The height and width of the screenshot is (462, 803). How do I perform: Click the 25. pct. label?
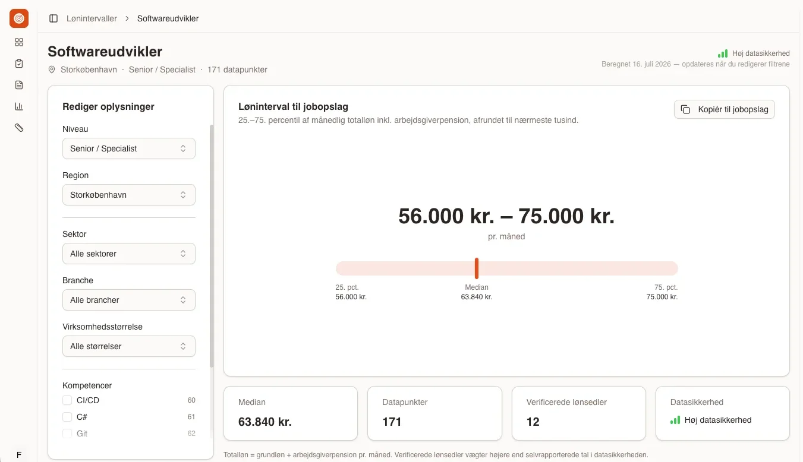click(347, 287)
